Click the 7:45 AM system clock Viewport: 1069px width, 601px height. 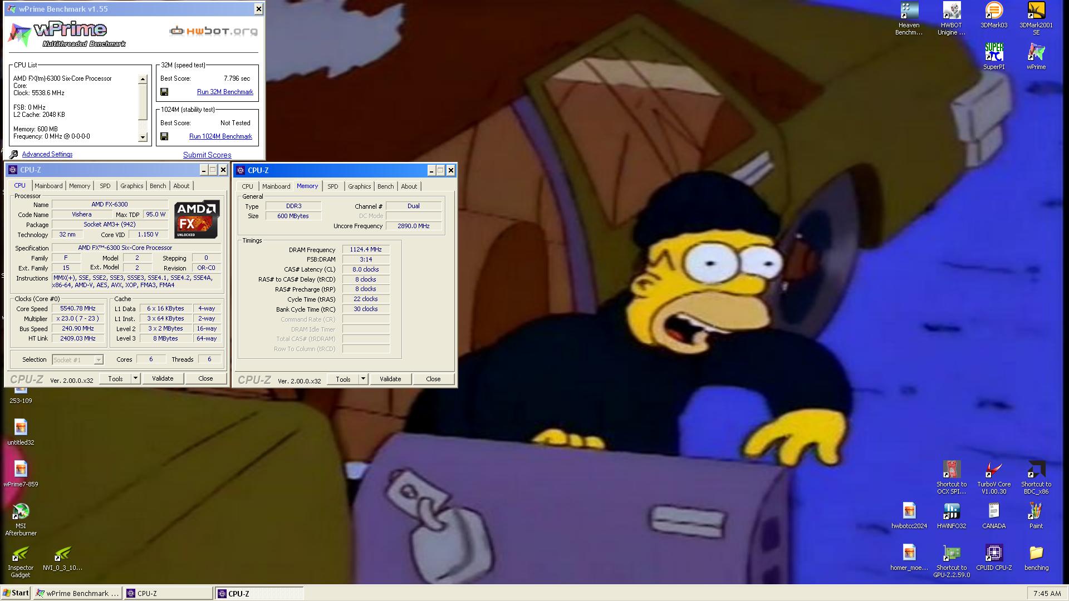click(x=1047, y=594)
